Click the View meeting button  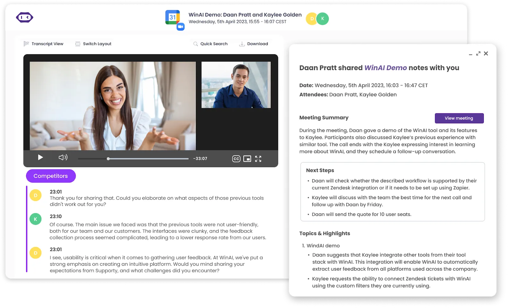coord(459,118)
